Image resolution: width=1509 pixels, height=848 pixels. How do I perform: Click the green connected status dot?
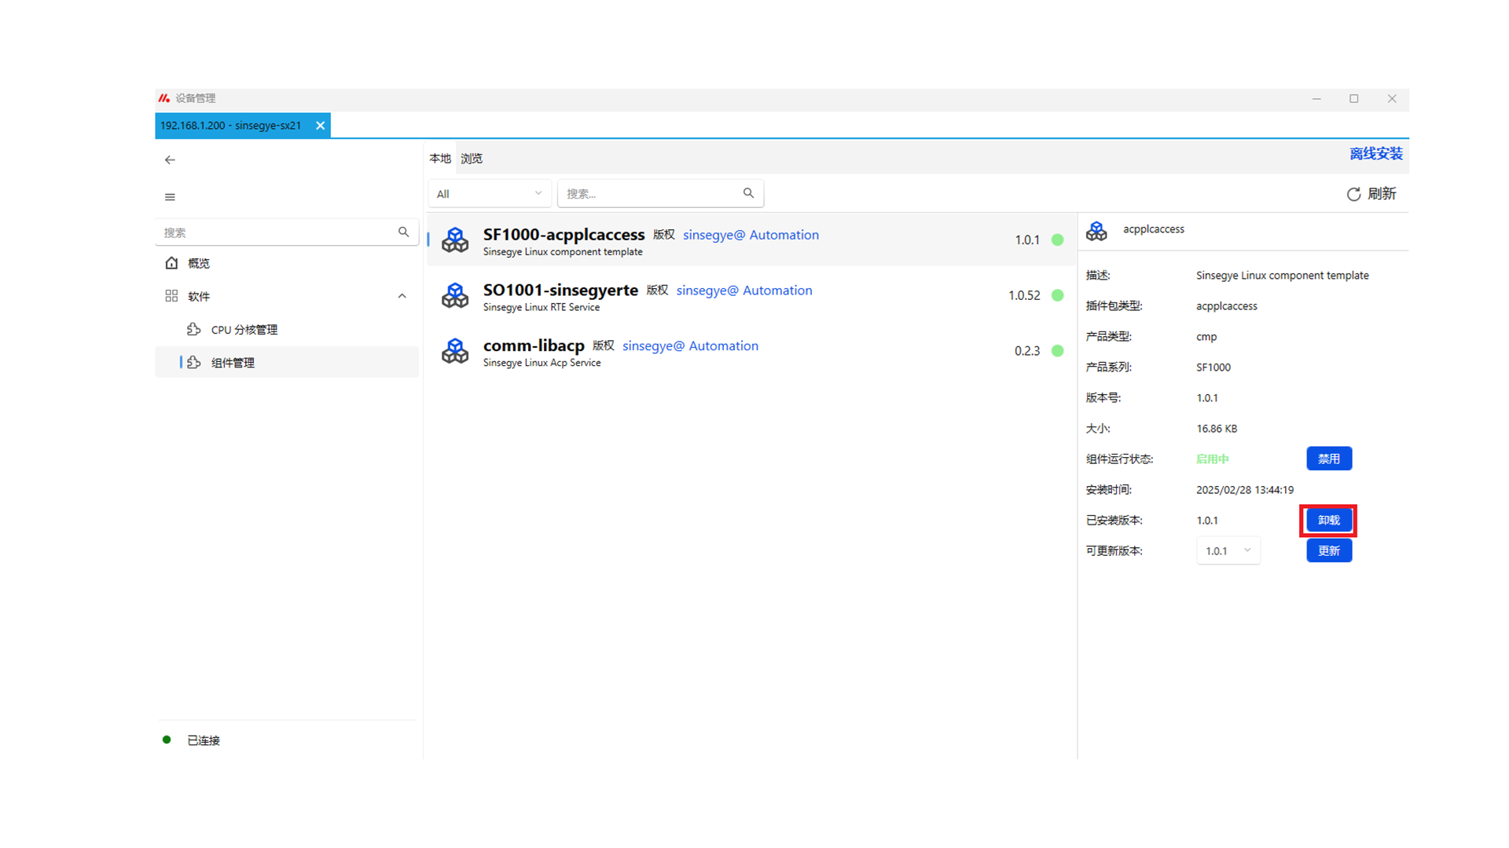(x=167, y=740)
